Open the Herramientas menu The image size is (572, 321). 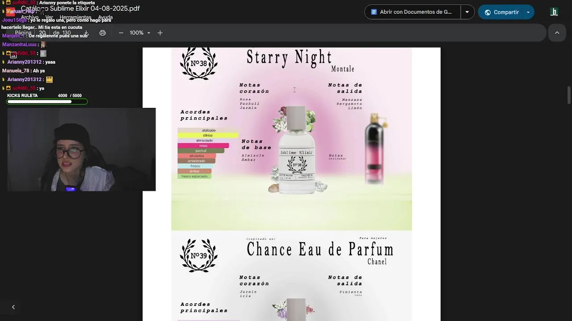click(76, 17)
